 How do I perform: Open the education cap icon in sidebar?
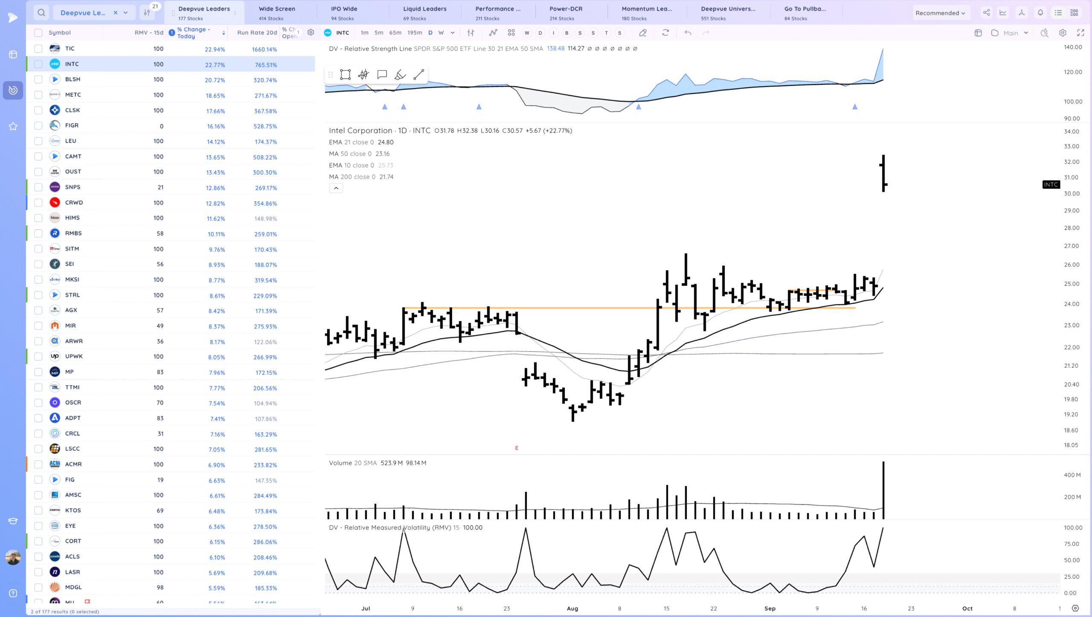13,521
